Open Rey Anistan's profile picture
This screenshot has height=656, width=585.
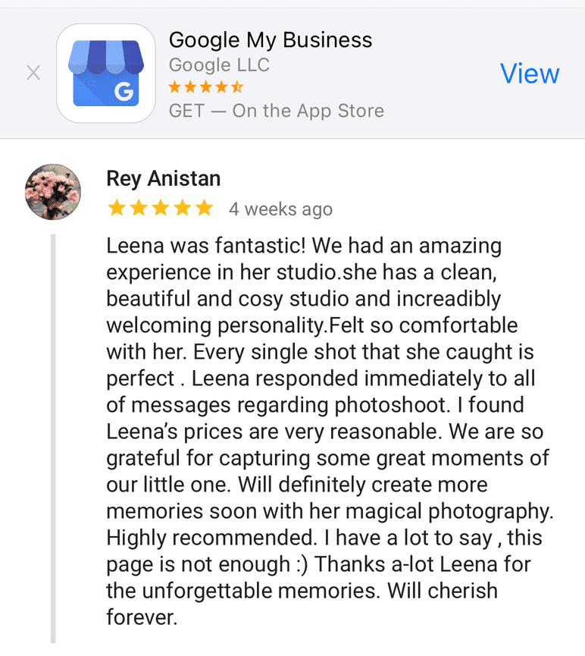pos(53,192)
